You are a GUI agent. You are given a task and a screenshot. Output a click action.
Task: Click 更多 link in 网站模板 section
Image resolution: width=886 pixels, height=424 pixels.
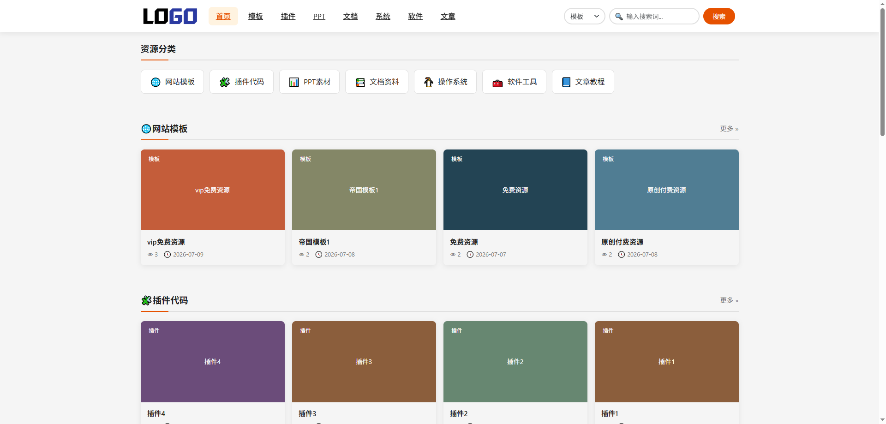tap(729, 129)
